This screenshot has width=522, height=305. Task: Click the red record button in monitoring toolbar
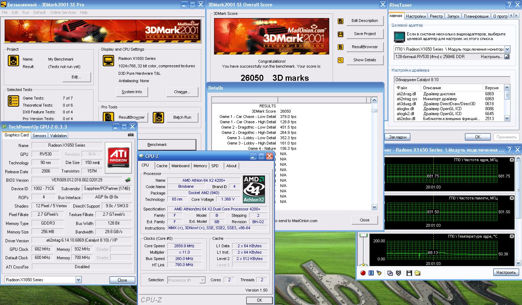tap(363, 273)
